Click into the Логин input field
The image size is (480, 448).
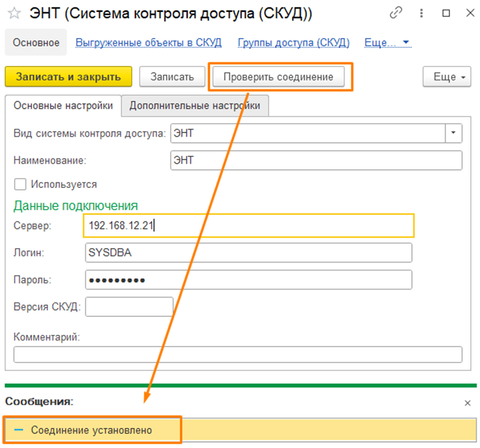point(248,253)
